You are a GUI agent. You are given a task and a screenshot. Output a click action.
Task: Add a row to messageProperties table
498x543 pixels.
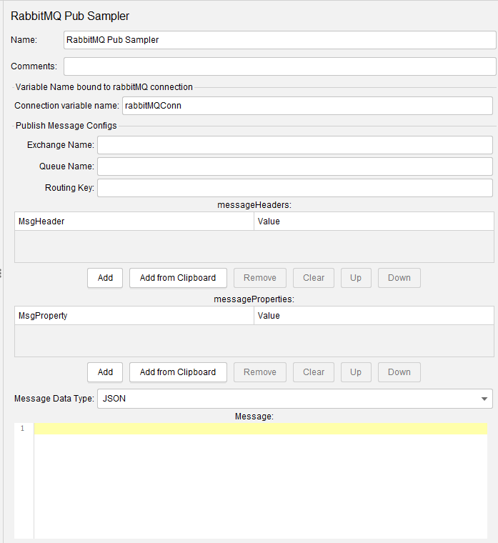coord(105,372)
